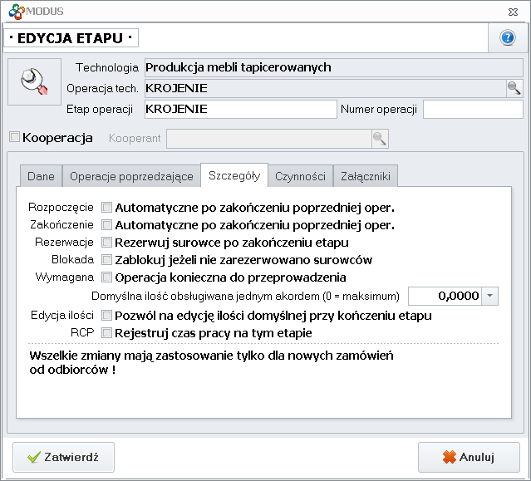Screen dimensions: 531x481
Task: Switch to the Dane tab
Action: click(41, 176)
